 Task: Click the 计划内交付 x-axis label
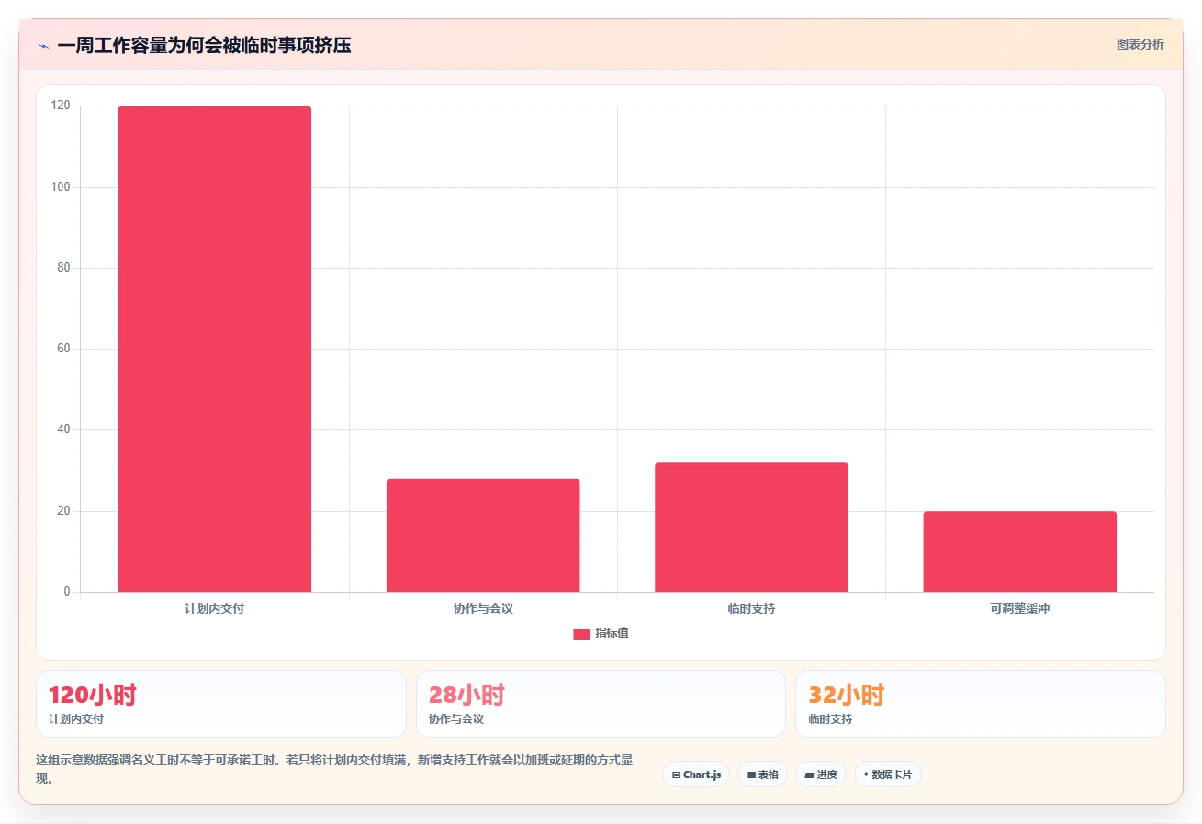point(215,608)
